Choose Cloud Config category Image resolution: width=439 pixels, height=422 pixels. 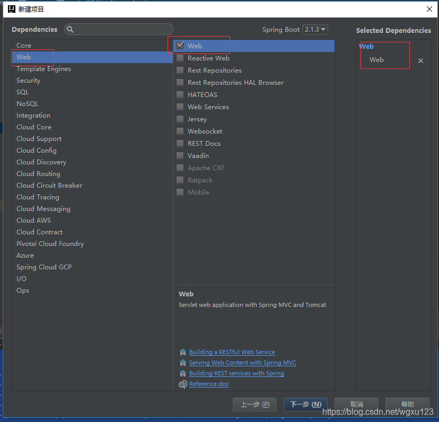point(92,151)
